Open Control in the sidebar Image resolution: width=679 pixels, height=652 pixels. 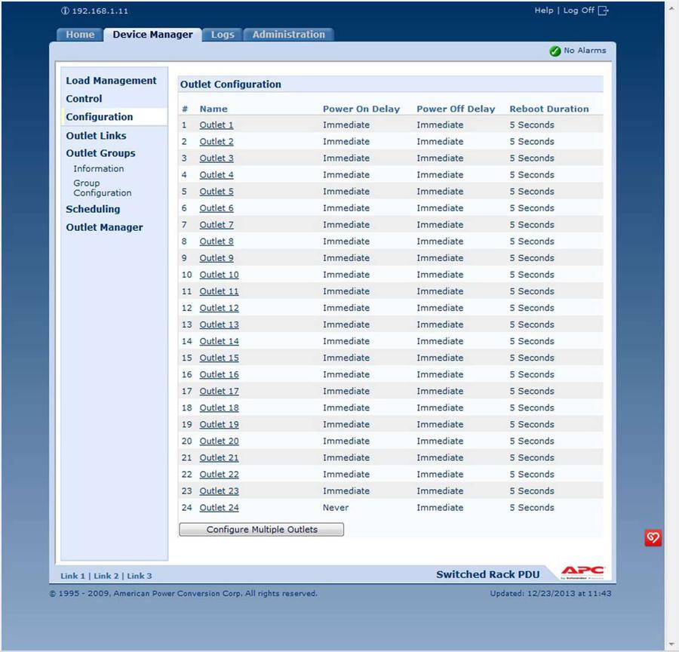(84, 99)
